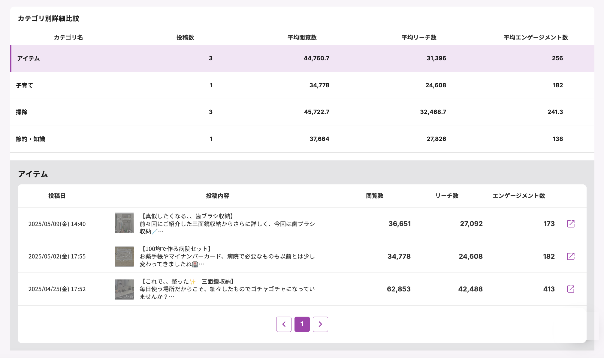The width and height of the screenshot is (604, 358).
Task: Go to previous page arrow
Action: pyautogui.click(x=284, y=324)
